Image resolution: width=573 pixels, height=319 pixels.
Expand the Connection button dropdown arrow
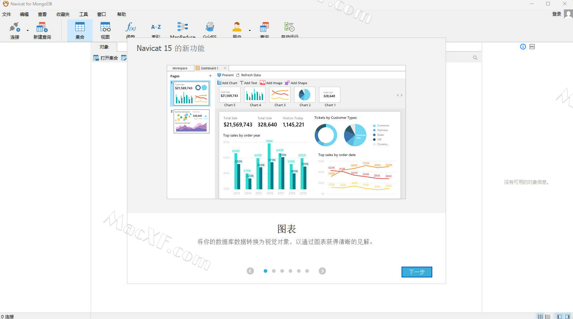tap(27, 31)
